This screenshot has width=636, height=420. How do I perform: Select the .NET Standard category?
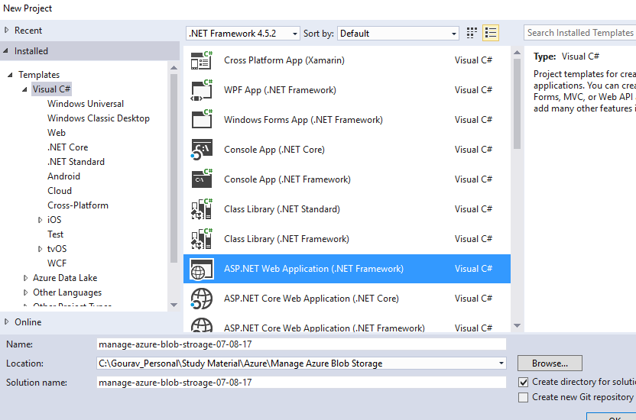pos(76,162)
